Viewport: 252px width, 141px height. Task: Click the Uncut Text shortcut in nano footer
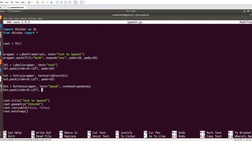pyautogui.click(x=98, y=136)
